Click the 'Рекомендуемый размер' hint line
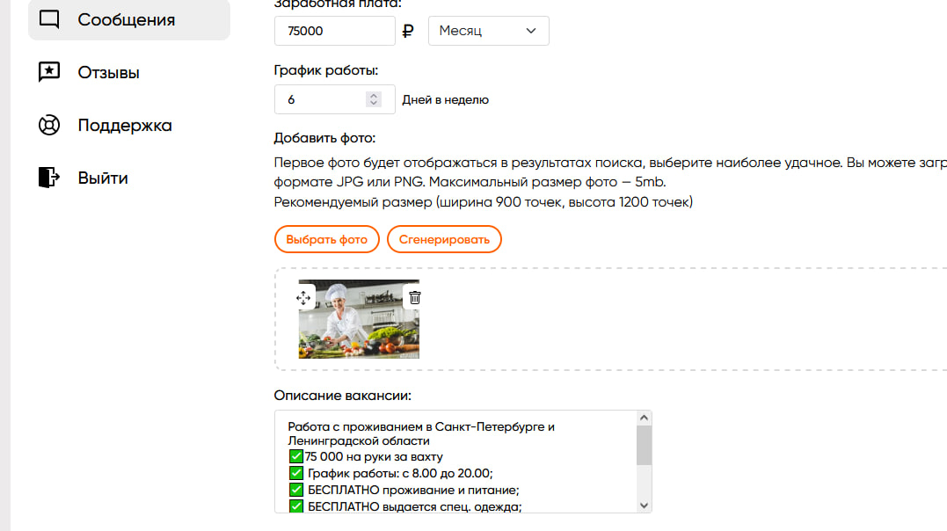 pyautogui.click(x=483, y=202)
